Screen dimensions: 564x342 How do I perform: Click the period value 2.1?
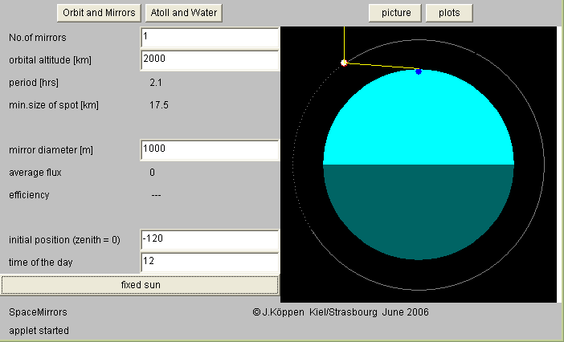pyautogui.click(x=156, y=83)
